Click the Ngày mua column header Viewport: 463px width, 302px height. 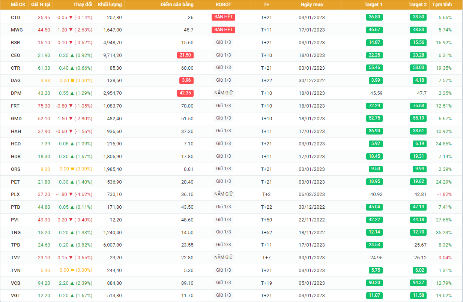(x=311, y=4)
